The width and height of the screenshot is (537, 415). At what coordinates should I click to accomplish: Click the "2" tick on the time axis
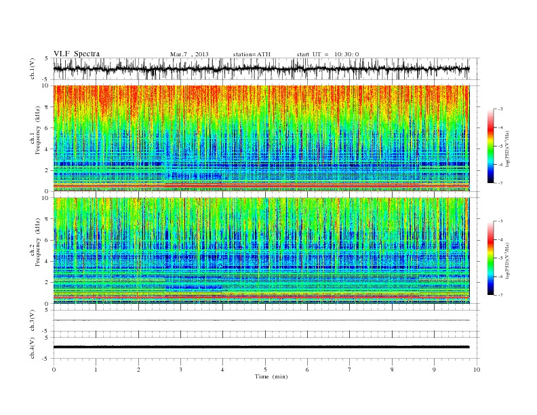click(x=138, y=370)
